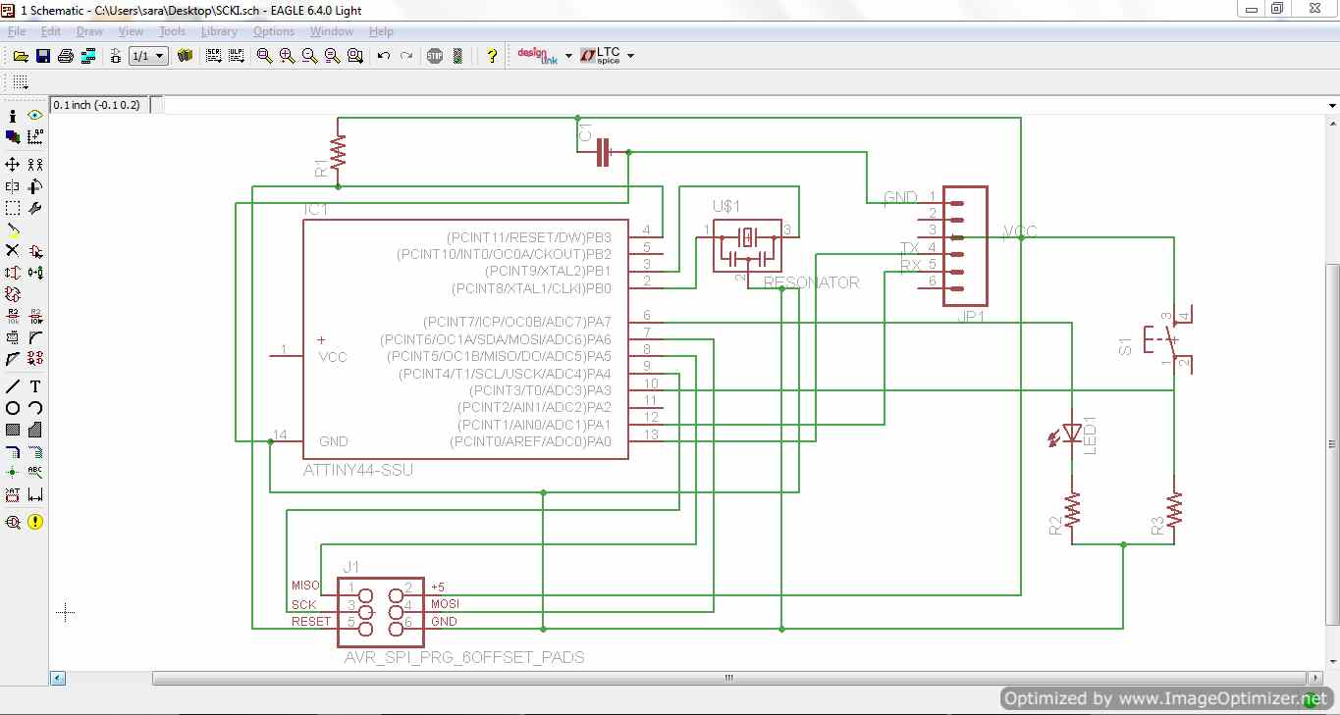Zoom to fit the drawing

[x=264, y=56]
